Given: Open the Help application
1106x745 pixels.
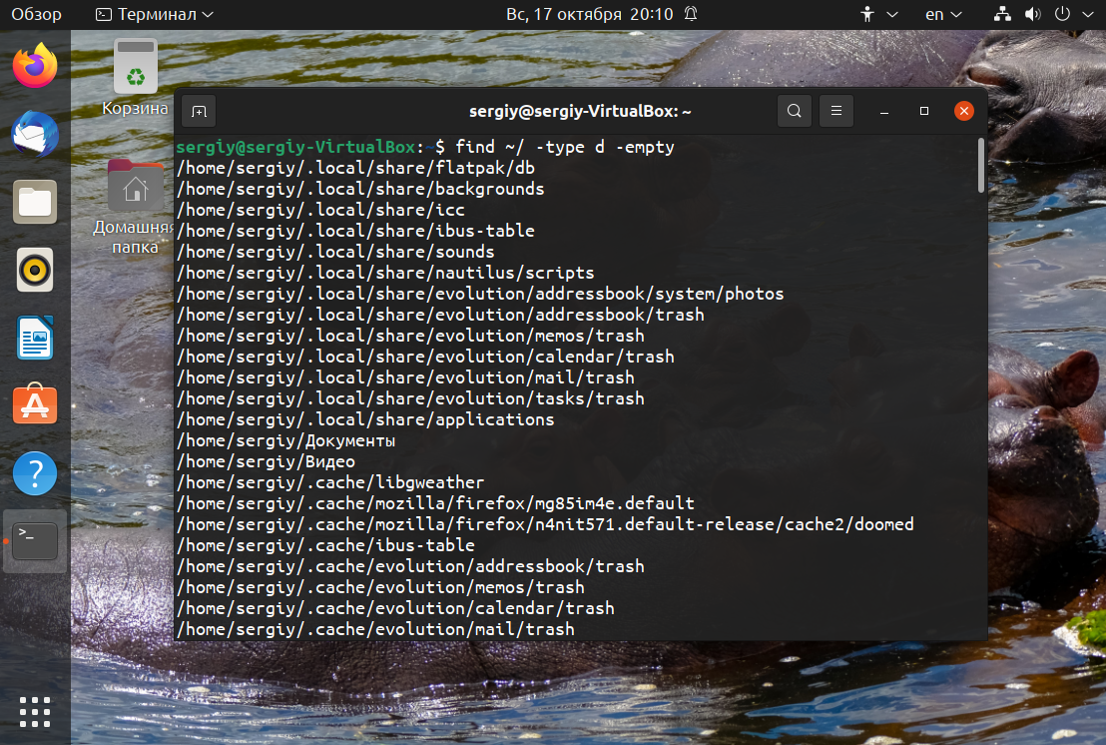Looking at the screenshot, I should (x=35, y=472).
